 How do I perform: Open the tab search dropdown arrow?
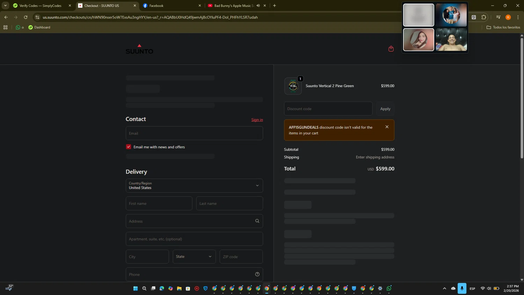point(5,6)
